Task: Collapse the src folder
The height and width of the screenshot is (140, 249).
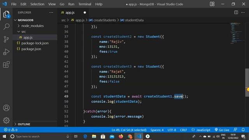Action: click(23, 31)
